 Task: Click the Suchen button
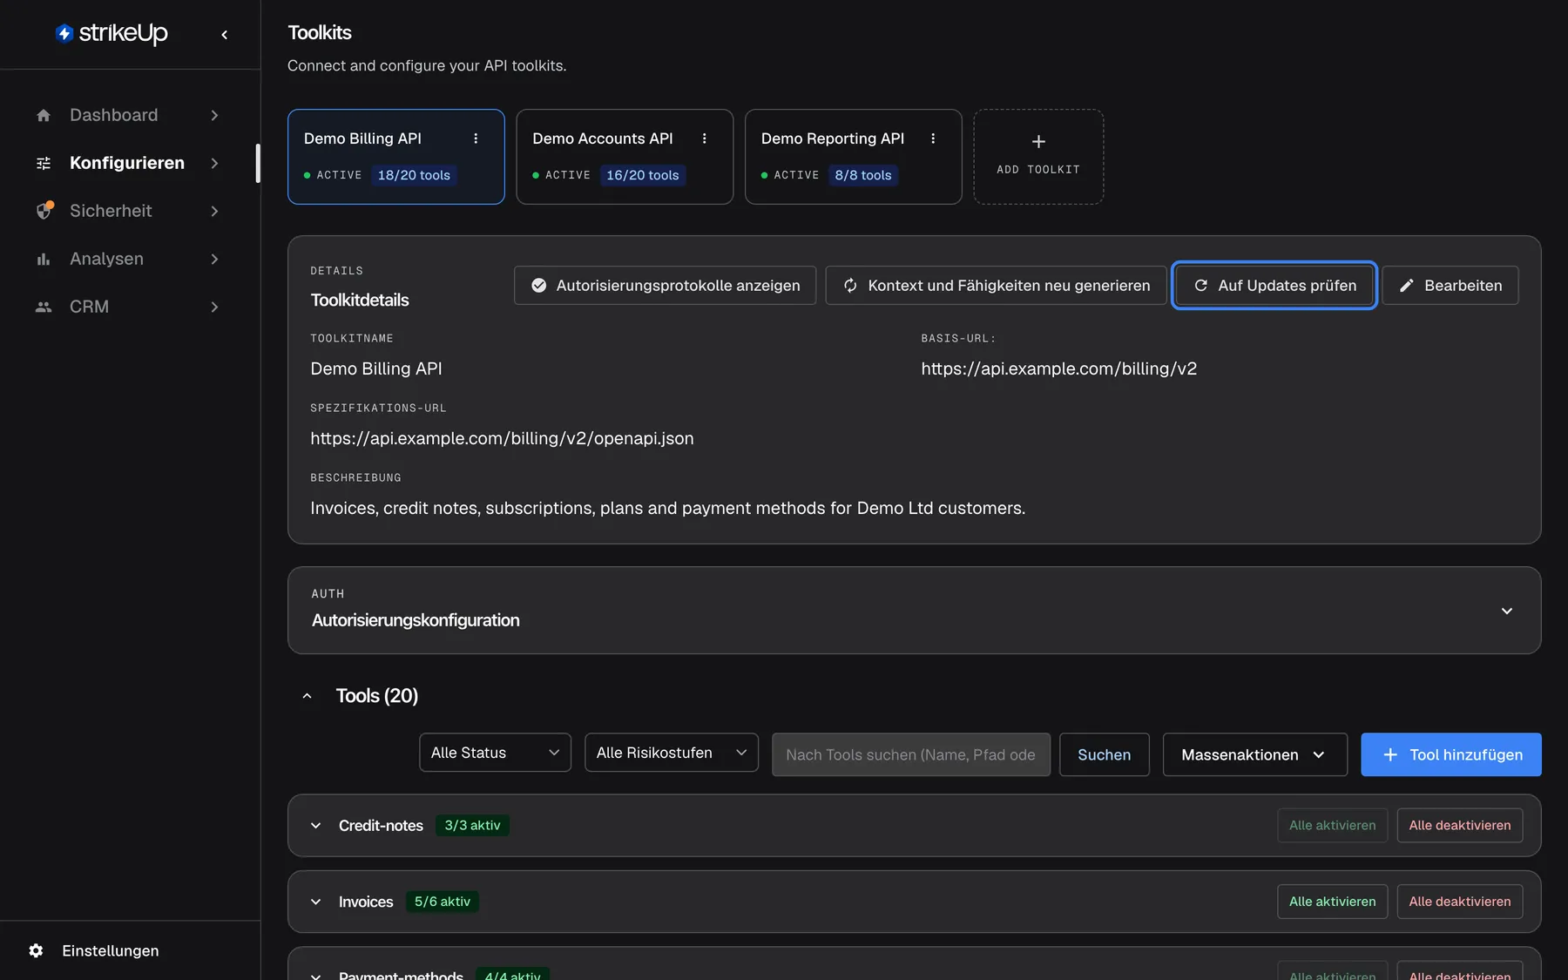tap(1105, 754)
